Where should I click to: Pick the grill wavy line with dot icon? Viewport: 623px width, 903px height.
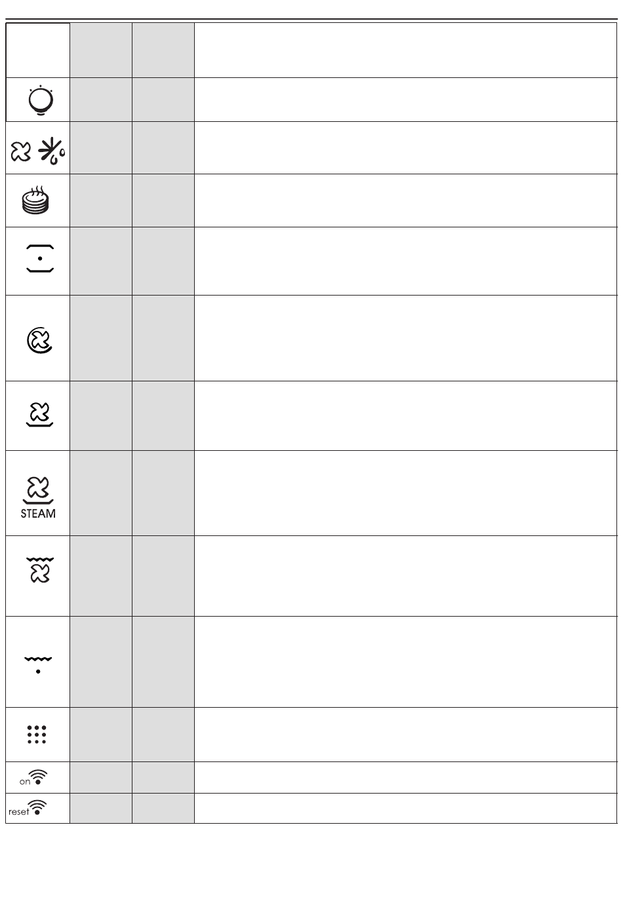38,664
